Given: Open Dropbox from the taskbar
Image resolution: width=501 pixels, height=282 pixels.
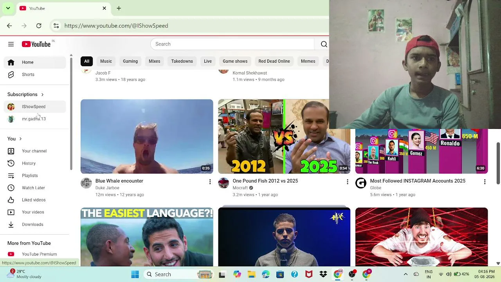Looking at the screenshot, I should point(323,275).
